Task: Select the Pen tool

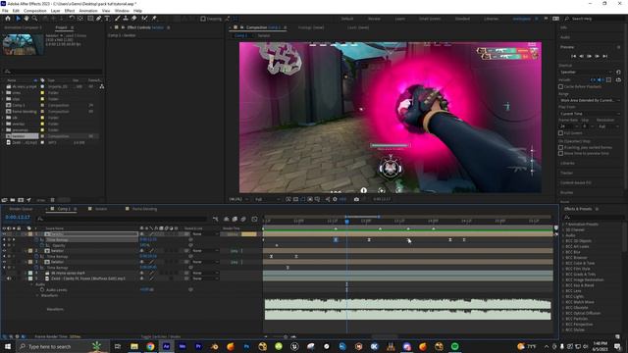Action: 98,19
